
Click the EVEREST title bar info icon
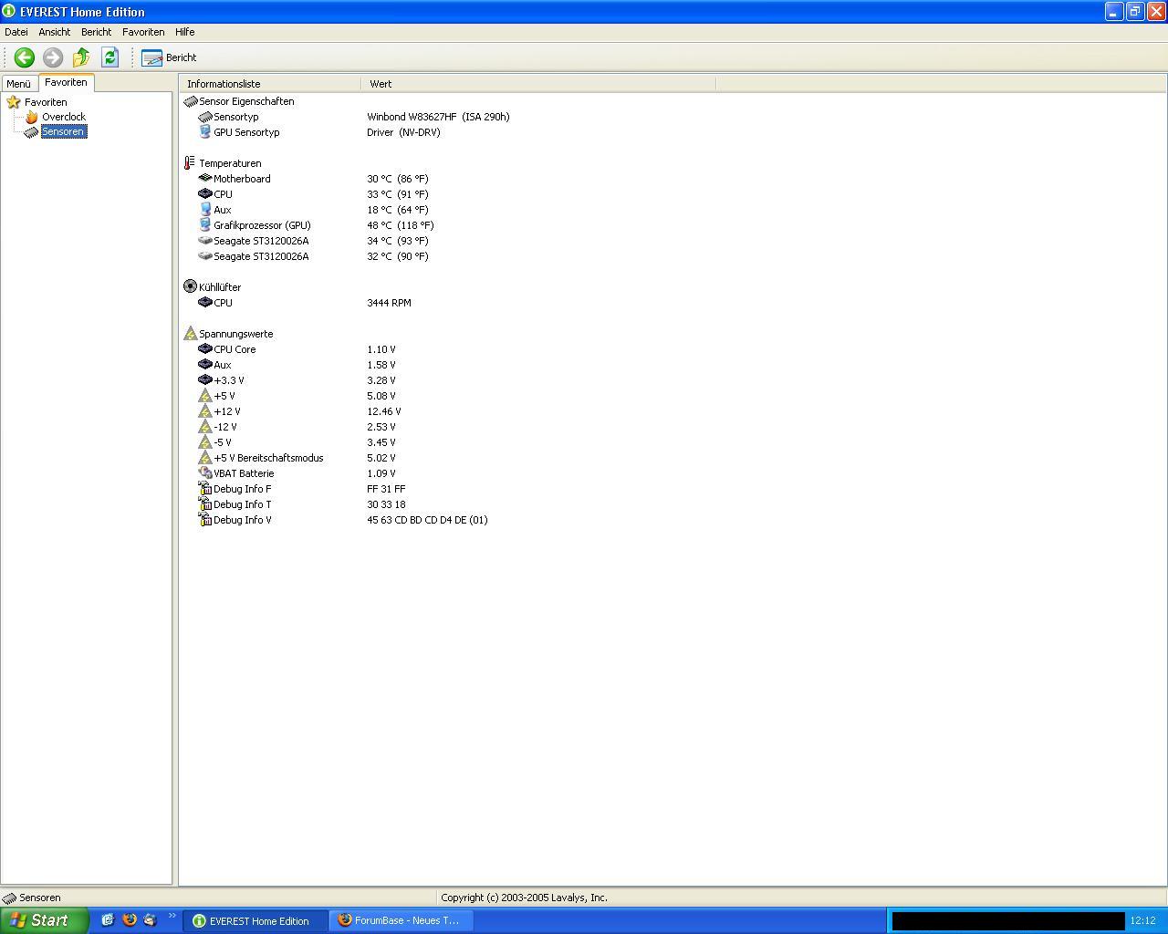pyautogui.click(x=9, y=12)
